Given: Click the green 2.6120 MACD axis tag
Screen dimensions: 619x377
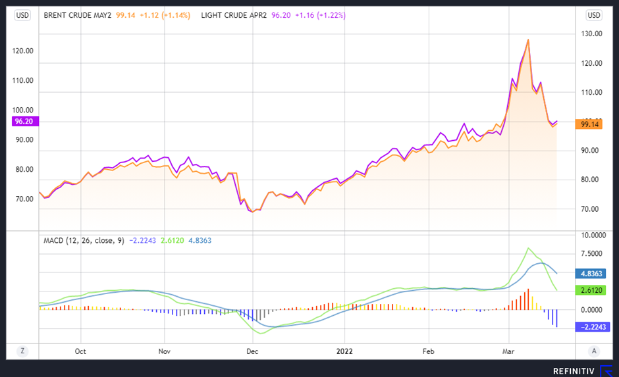Looking at the screenshot, I should click(591, 290).
